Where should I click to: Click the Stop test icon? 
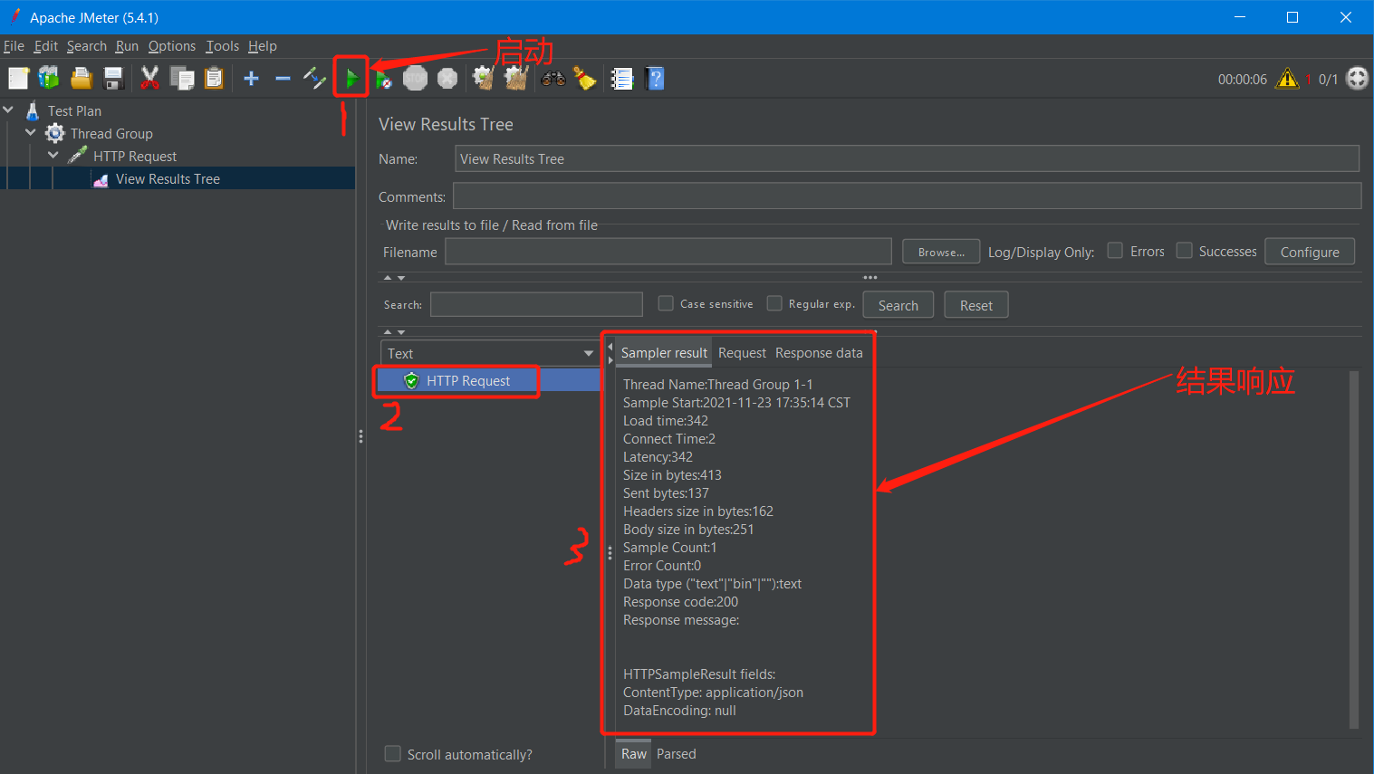pyautogui.click(x=415, y=79)
